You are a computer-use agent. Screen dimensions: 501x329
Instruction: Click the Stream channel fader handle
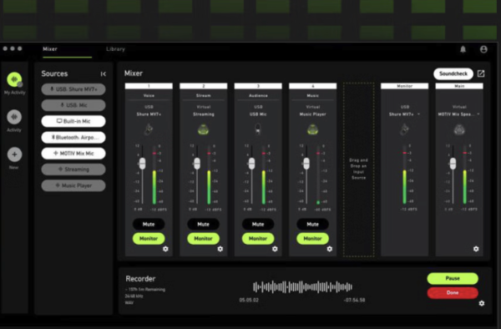(x=197, y=164)
